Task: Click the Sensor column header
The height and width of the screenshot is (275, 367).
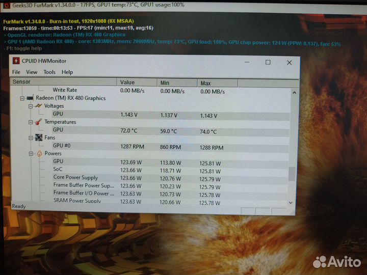Action: [63, 81]
